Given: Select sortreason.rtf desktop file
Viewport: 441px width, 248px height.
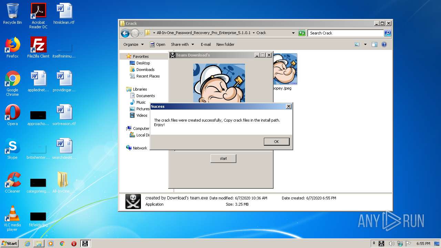Looking at the screenshot, I should (x=64, y=115).
